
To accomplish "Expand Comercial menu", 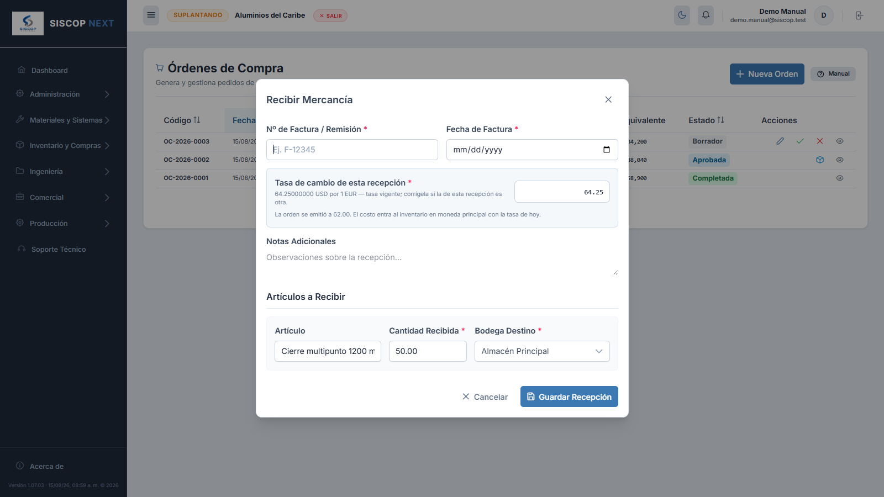I will coord(64,197).
